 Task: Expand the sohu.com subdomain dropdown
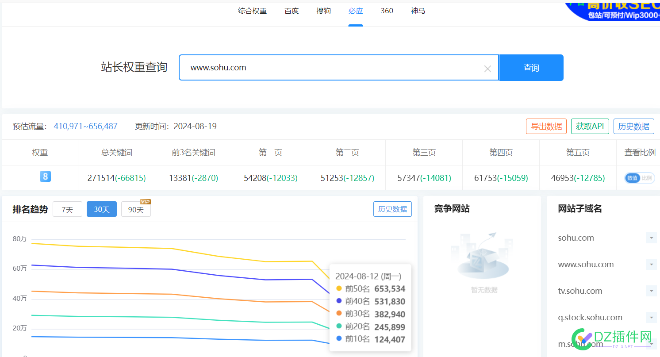[651, 238]
